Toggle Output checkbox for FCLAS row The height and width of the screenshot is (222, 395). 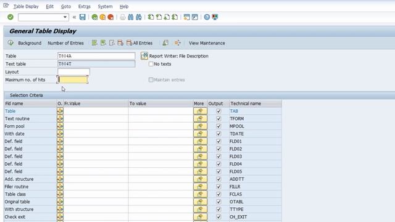(x=218, y=194)
